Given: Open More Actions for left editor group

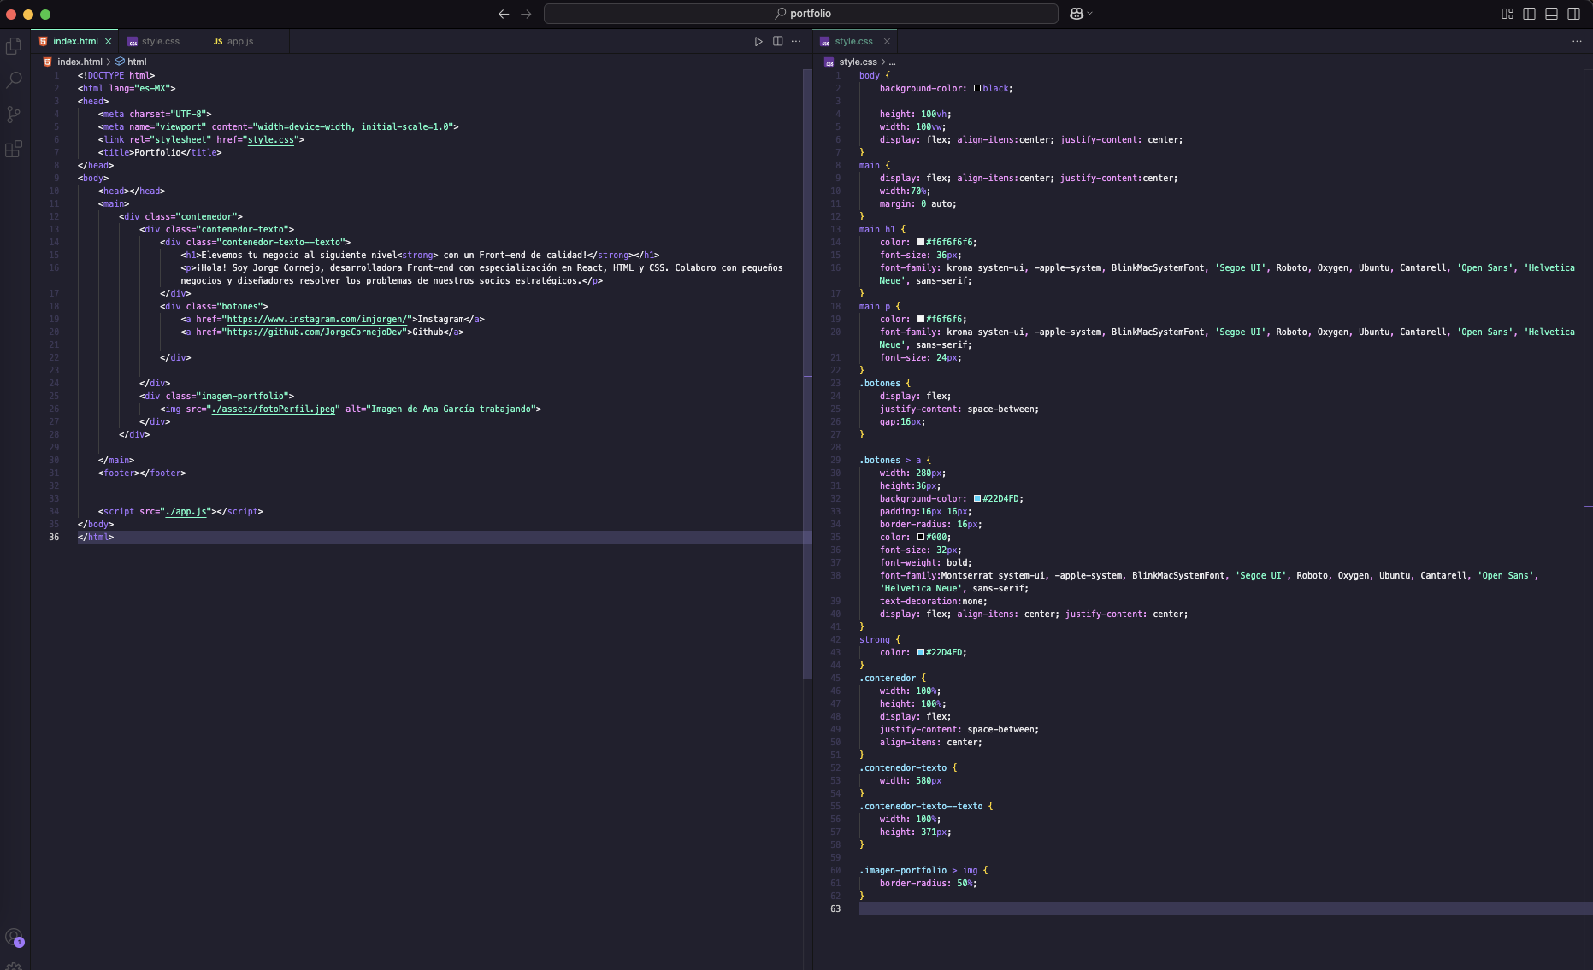Looking at the screenshot, I should [x=796, y=41].
